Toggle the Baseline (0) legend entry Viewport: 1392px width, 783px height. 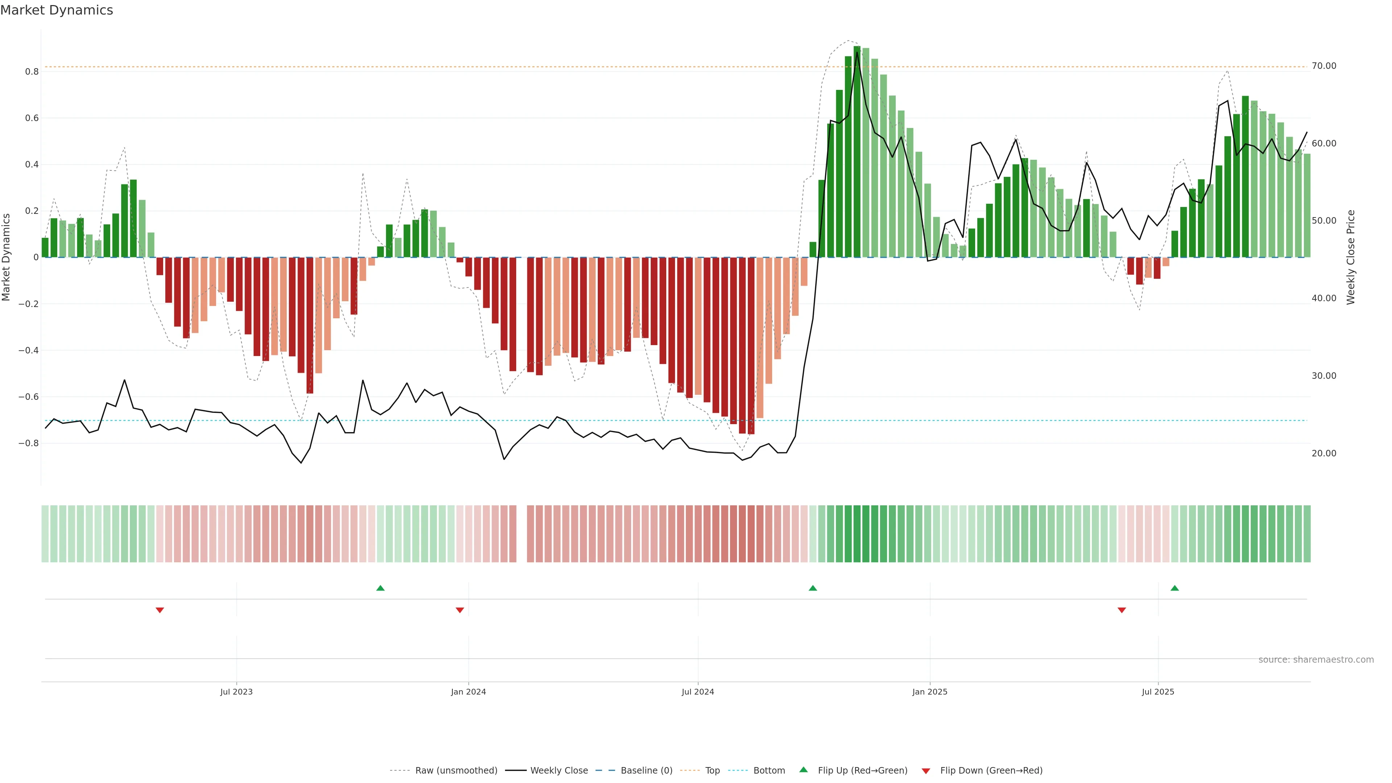click(646, 771)
